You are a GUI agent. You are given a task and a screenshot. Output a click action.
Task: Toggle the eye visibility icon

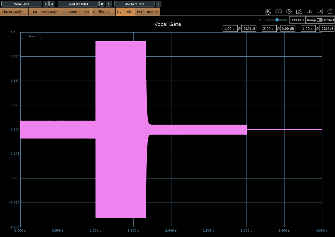click(289, 12)
